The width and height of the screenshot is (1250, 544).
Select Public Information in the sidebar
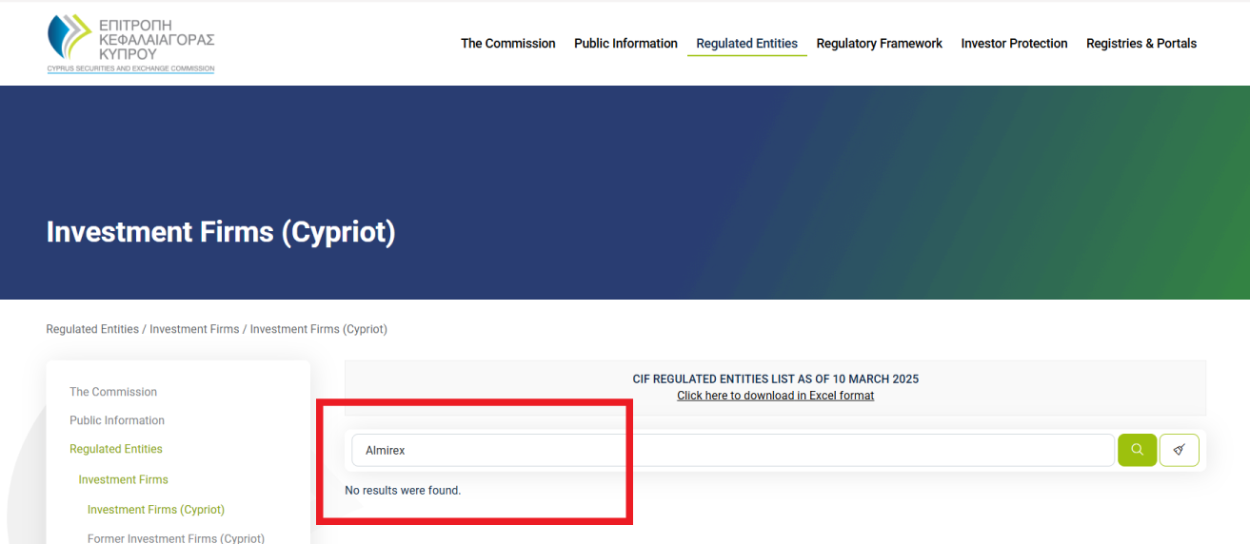coord(117,420)
